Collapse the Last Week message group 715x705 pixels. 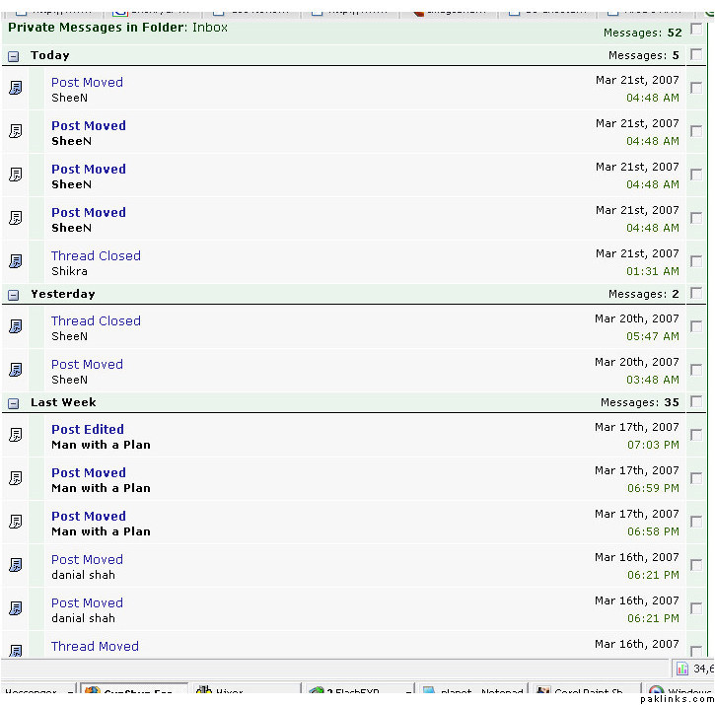13,403
